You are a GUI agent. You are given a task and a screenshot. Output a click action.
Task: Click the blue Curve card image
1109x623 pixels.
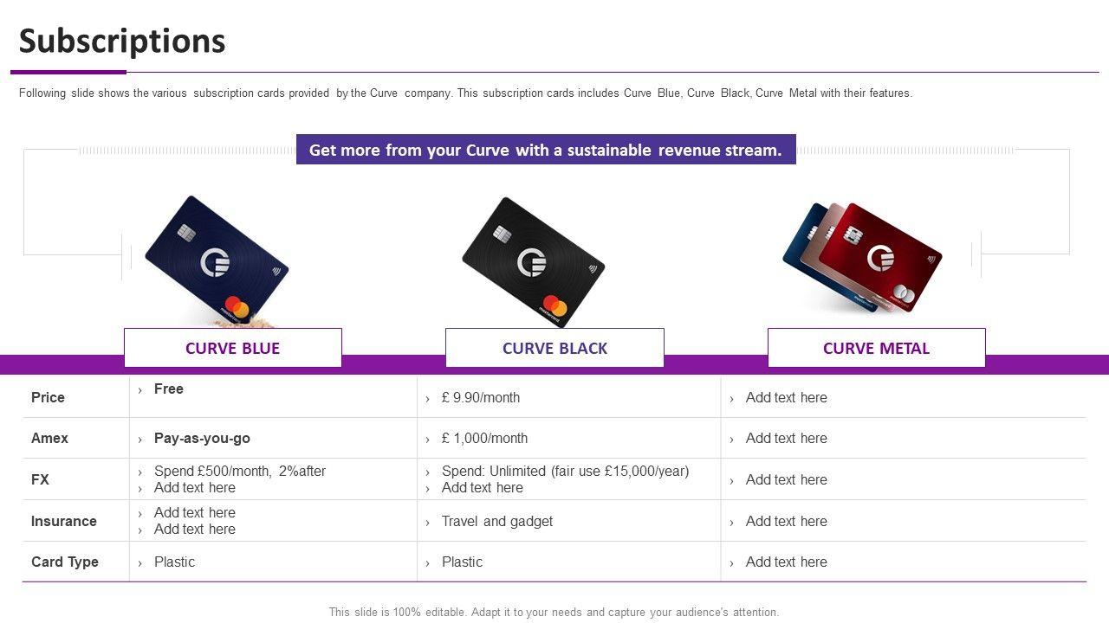(x=217, y=260)
